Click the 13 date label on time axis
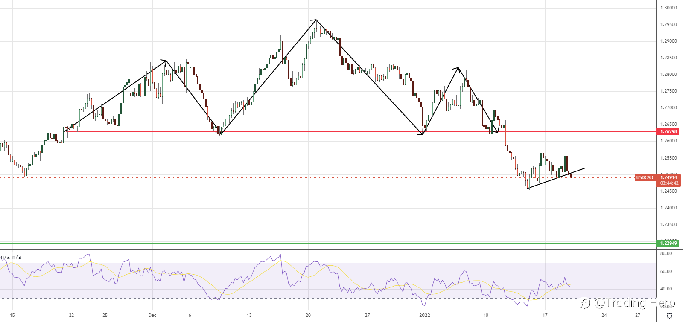683x322 pixels. (x=249, y=316)
